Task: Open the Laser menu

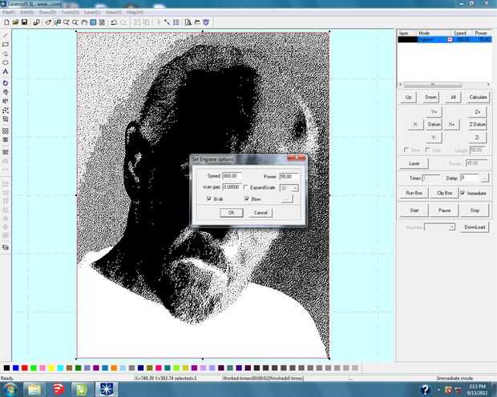Action: tap(92, 12)
